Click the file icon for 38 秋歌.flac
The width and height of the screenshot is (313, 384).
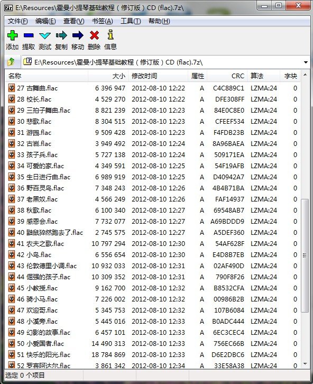12,210
